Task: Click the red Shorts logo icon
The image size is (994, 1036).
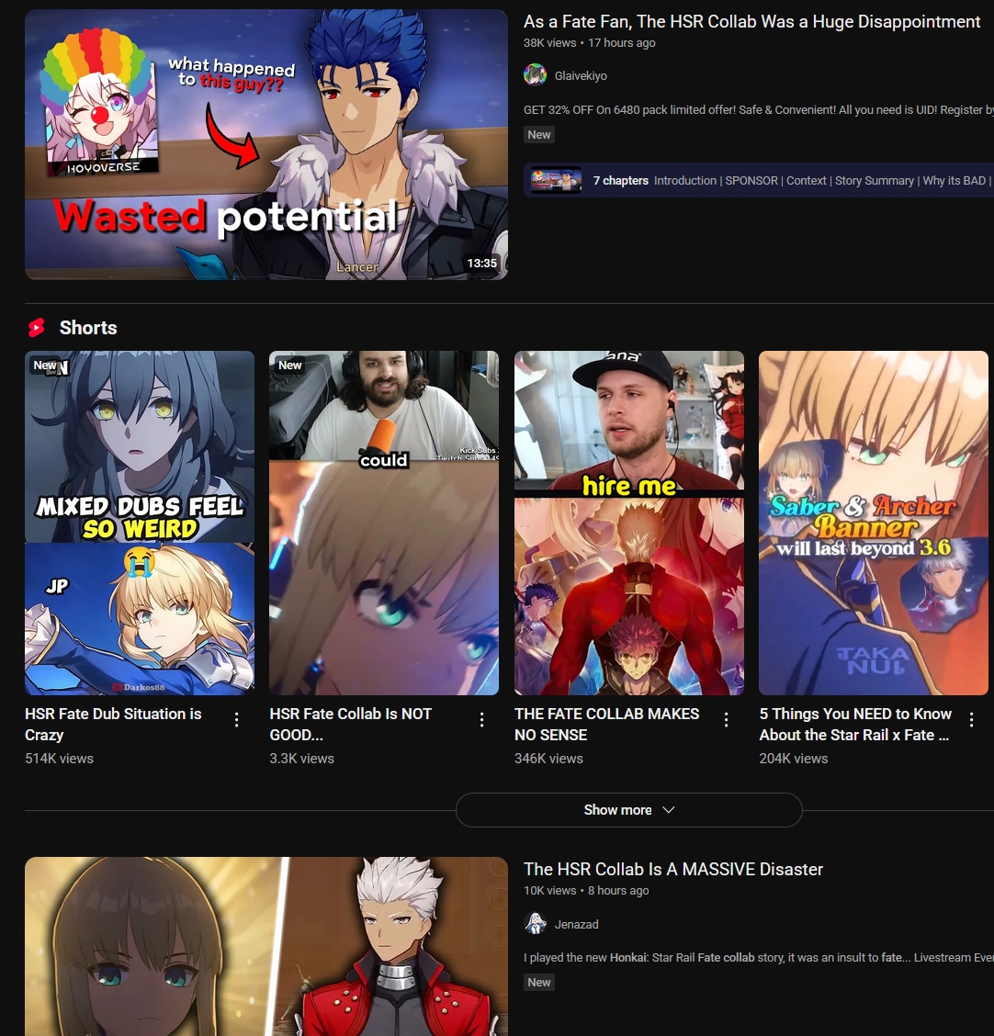Action: [37, 327]
